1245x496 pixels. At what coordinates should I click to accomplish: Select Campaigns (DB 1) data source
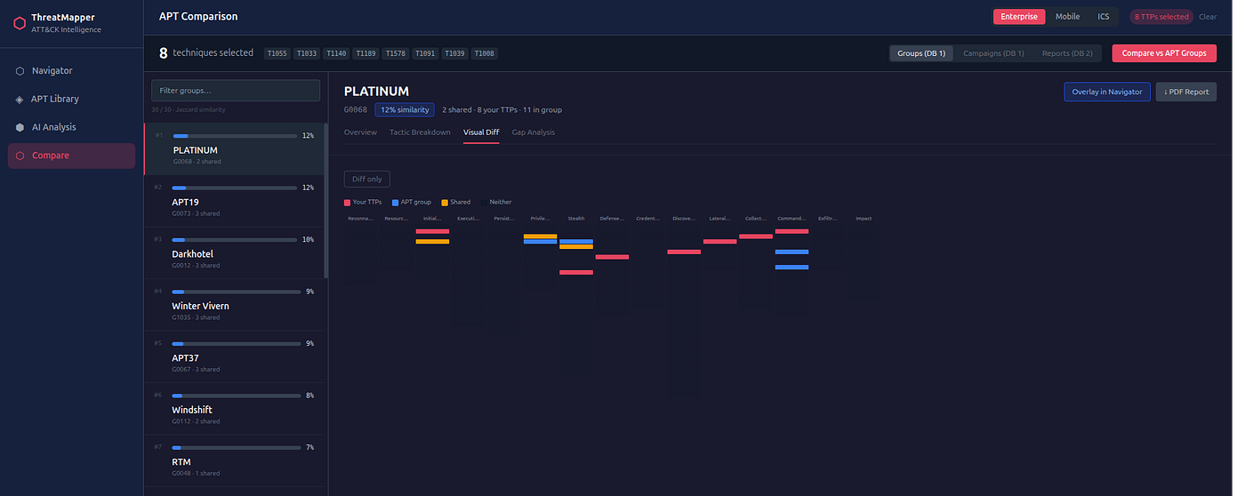[993, 53]
